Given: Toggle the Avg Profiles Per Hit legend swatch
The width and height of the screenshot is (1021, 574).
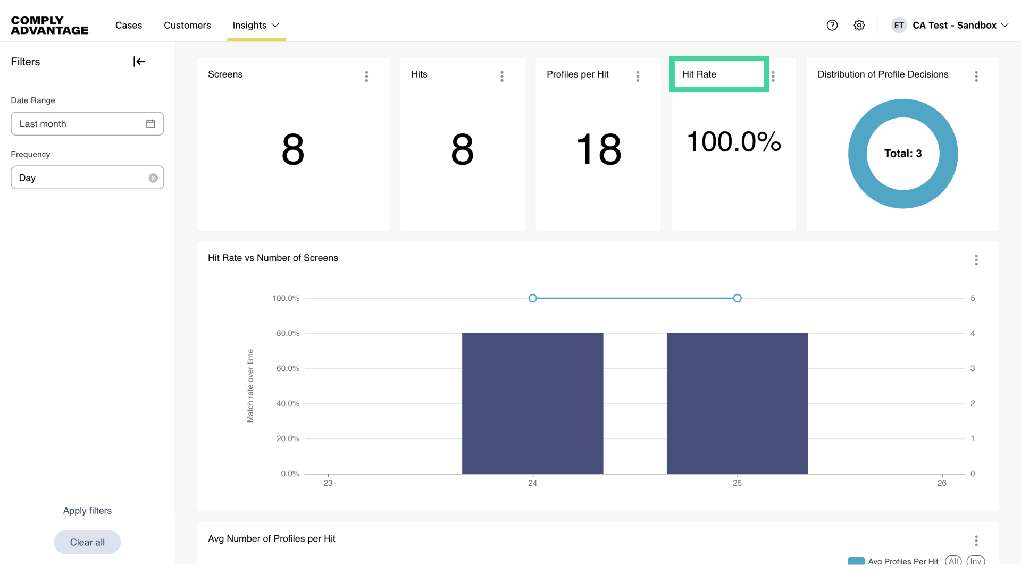Looking at the screenshot, I should [856, 561].
